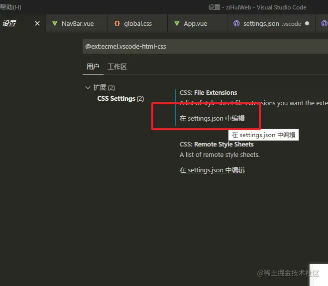This screenshot has height=286, width=328.
Task: Edit File Extensions in settings.json link
Action: point(212,118)
